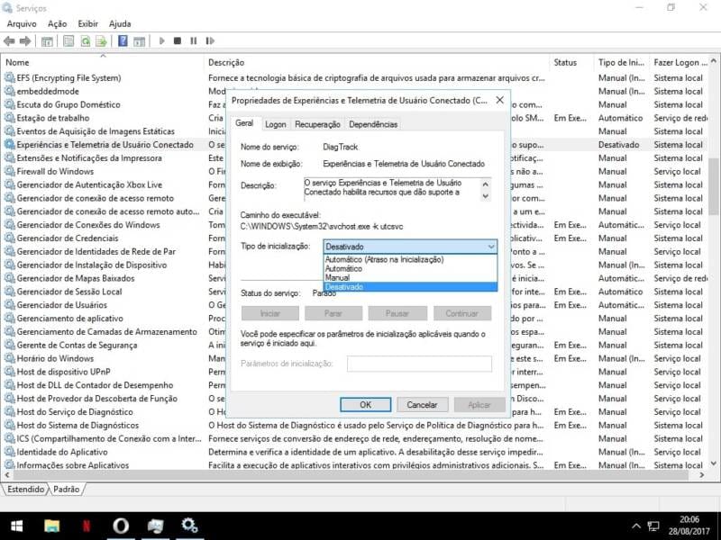Click the Forward arrow toolbar icon
Image resolution: width=721 pixels, height=540 pixels.
[25, 40]
